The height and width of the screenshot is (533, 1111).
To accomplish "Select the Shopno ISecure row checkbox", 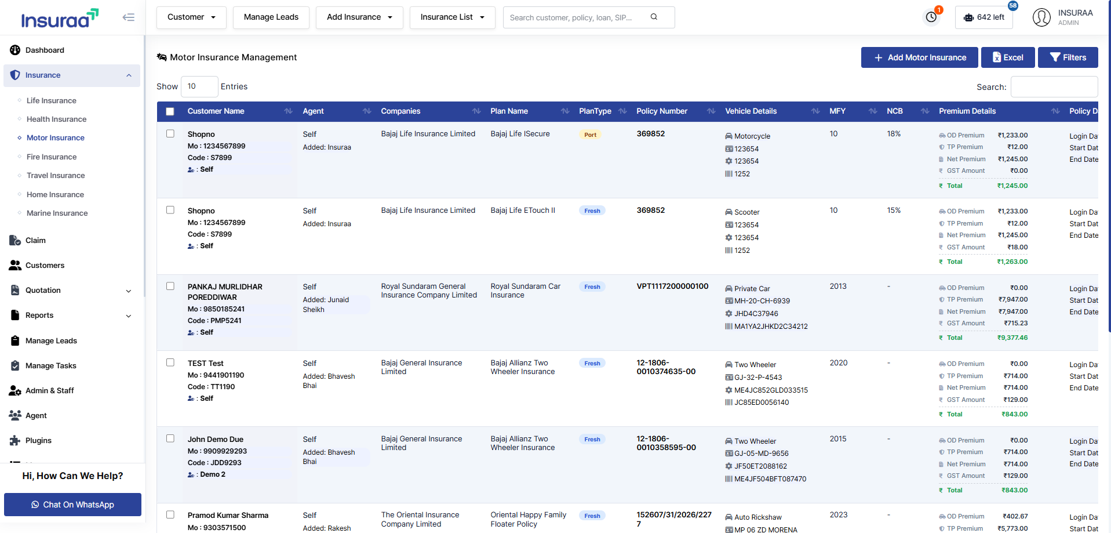I will (x=170, y=133).
